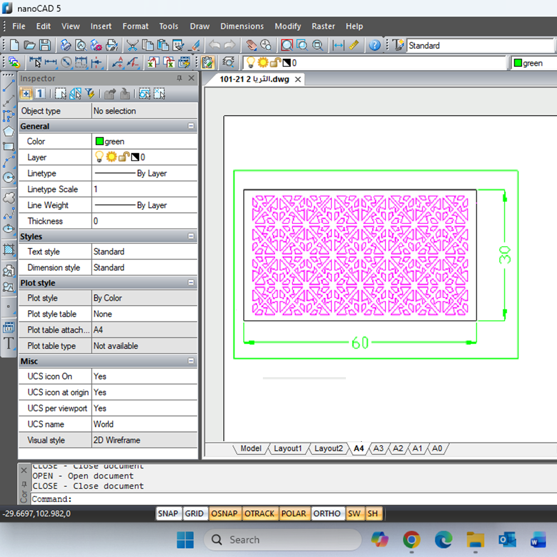Image resolution: width=557 pixels, height=557 pixels.
Task: Click the green color swatch in Inspector
Action: [x=100, y=141]
